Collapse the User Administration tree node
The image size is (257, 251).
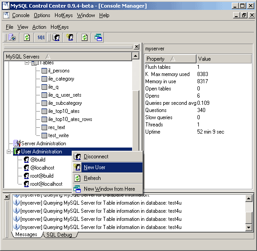pos(9,152)
